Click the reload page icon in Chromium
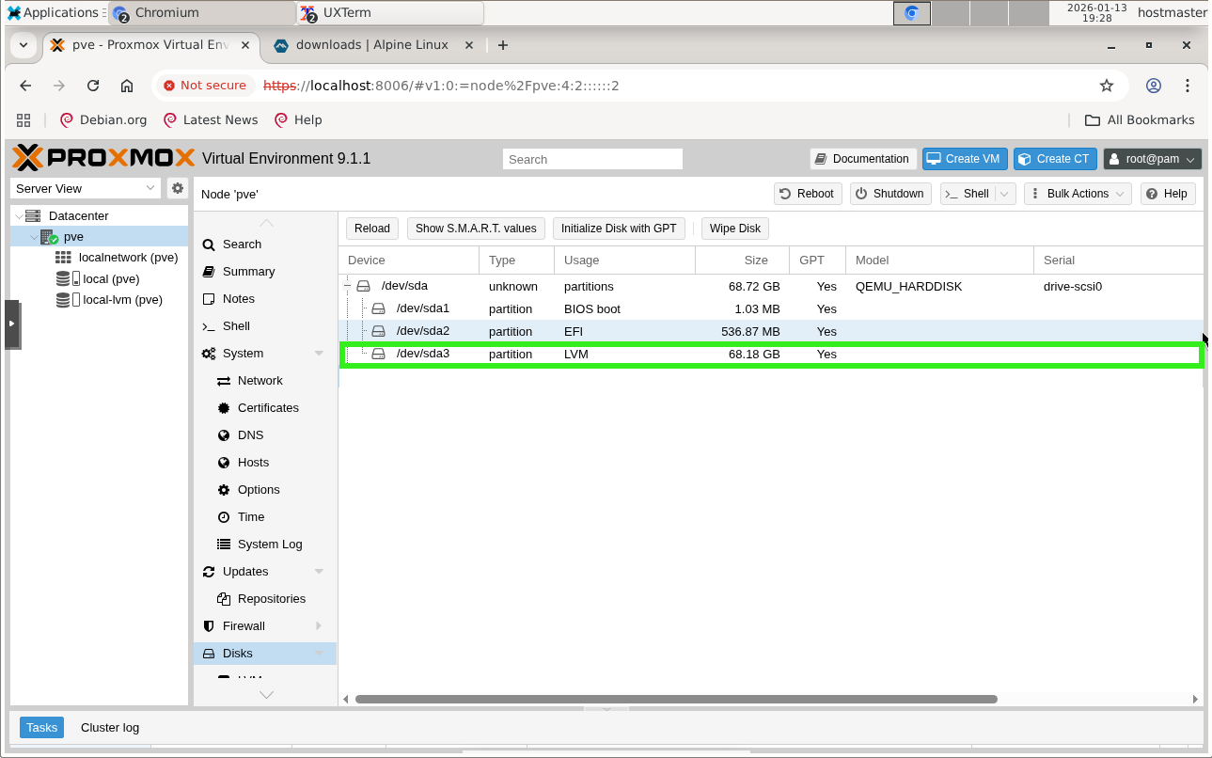The height and width of the screenshot is (758, 1212). tap(93, 86)
